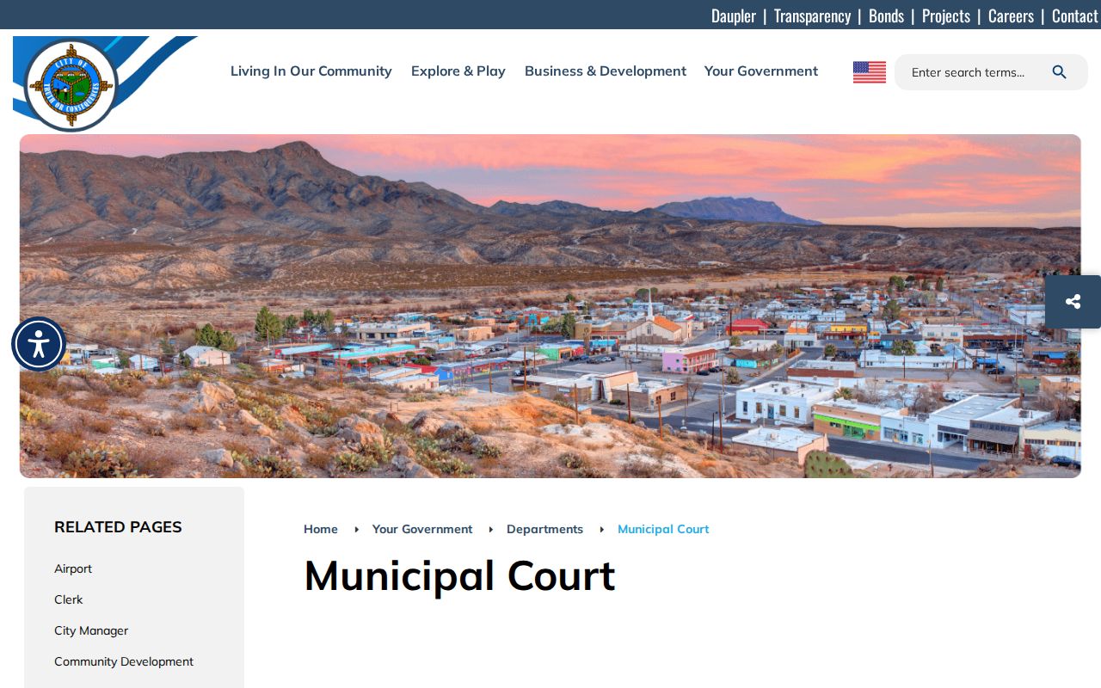
Task: Open the Explore & Play menu
Action: click(x=458, y=71)
